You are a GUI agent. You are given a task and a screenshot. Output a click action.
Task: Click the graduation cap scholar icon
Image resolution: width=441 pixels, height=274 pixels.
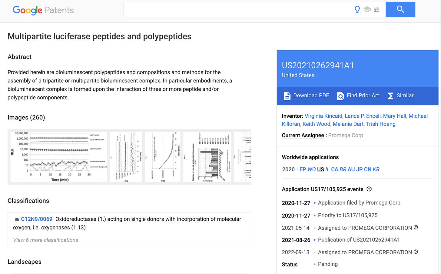367,9
